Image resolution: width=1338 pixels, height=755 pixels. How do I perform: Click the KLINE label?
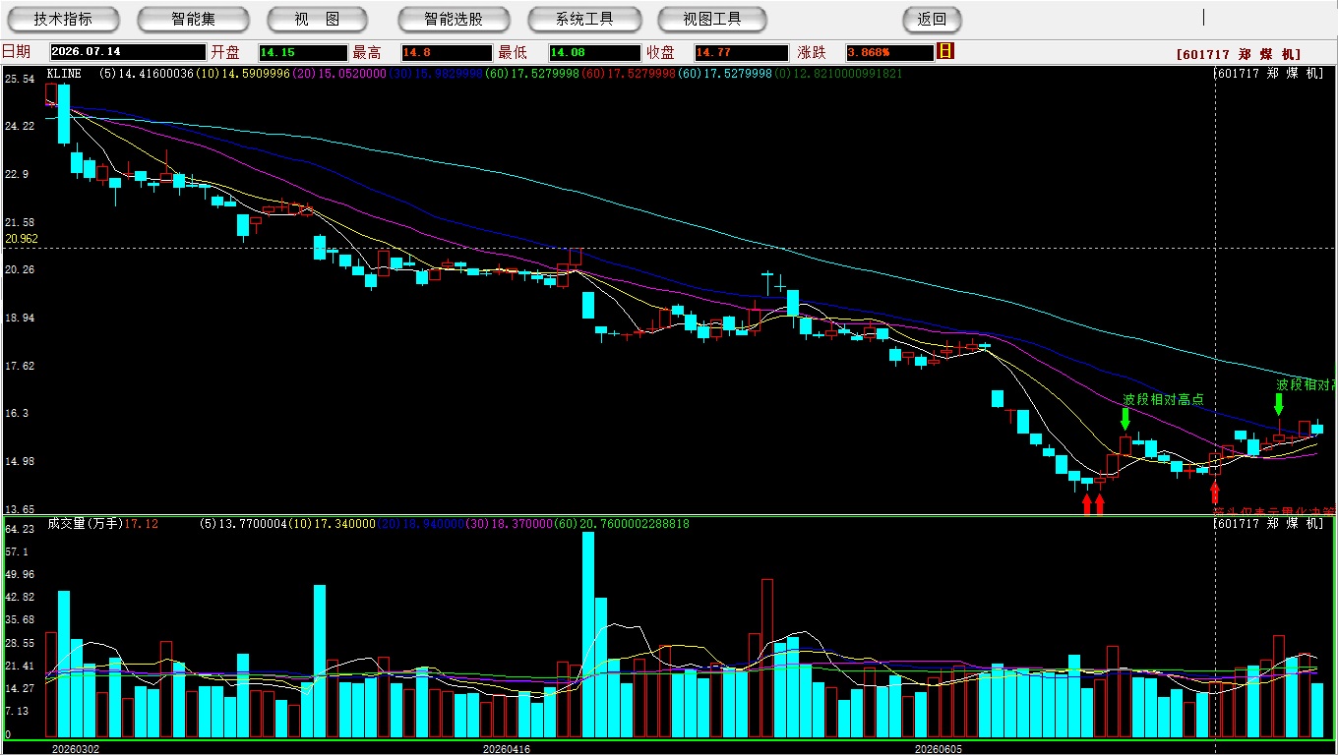(66, 74)
